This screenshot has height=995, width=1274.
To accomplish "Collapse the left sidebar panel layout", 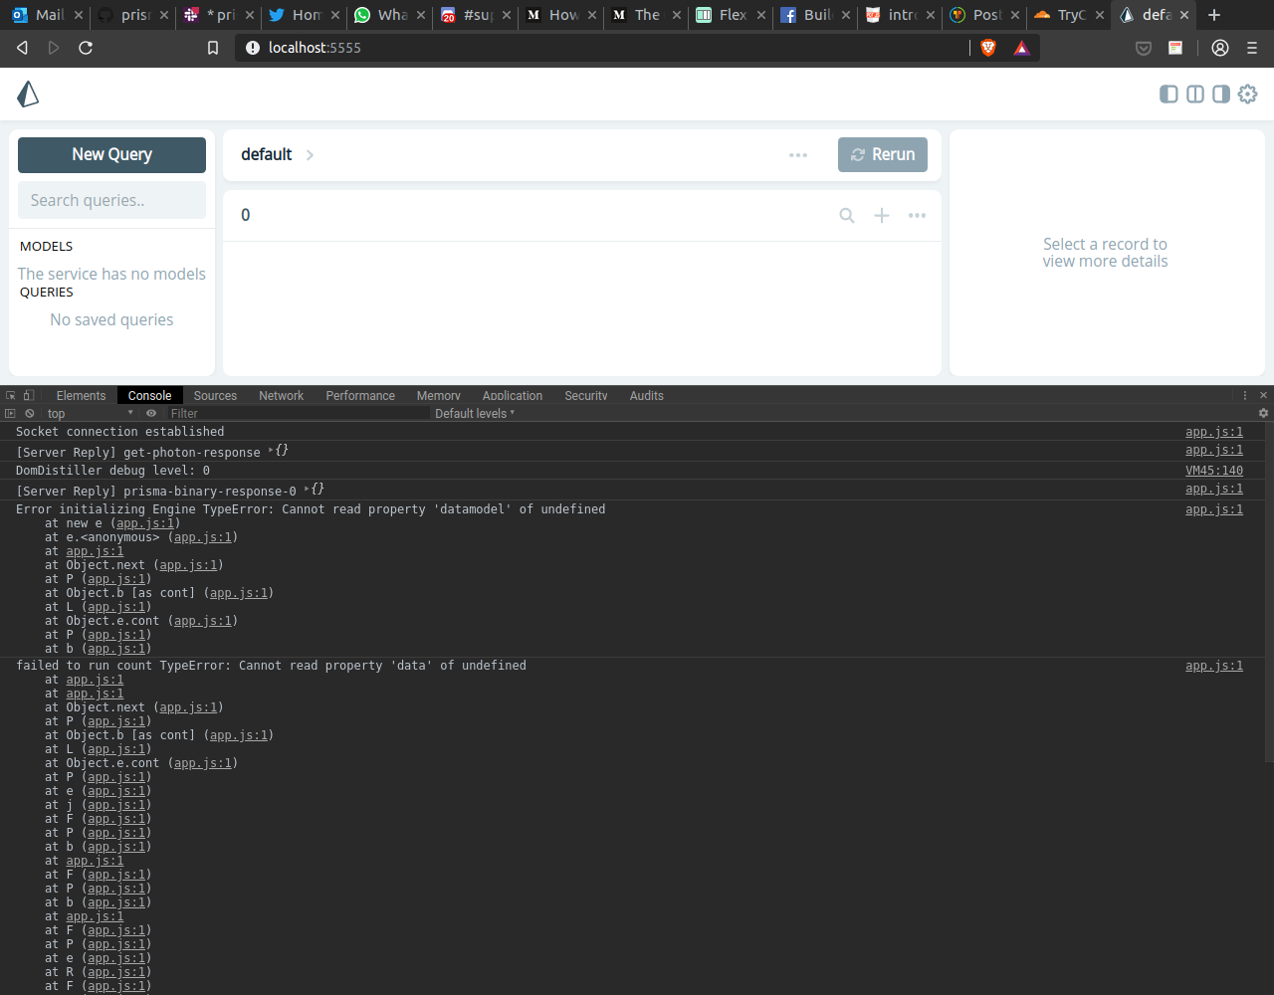I will 1168,95.
